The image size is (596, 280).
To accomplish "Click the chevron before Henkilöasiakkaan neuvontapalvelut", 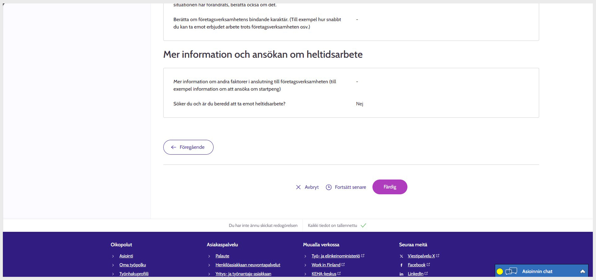I will click(x=209, y=265).
